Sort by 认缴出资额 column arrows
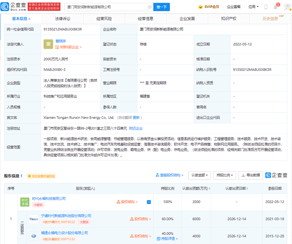Image resolution: width=292 pixels, height=244 pixels. pos(210,189)
